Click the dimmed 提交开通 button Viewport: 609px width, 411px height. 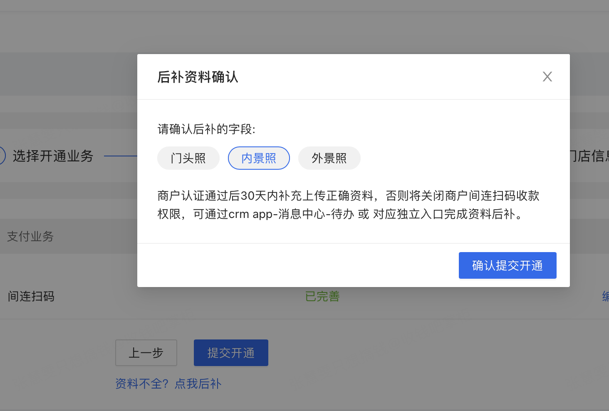pyautogui.click(x=231, y=353)
